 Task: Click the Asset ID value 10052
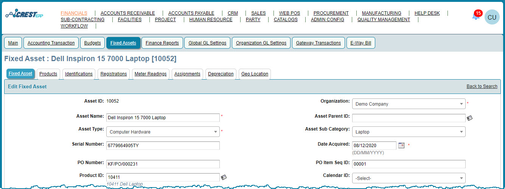(113, 101)
